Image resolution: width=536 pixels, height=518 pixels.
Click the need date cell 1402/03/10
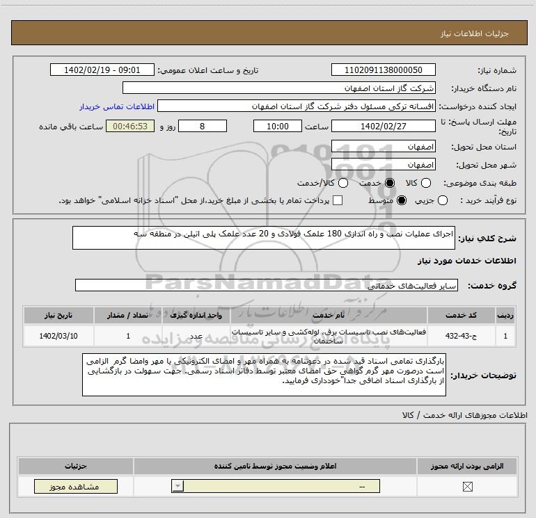(58, 336)
